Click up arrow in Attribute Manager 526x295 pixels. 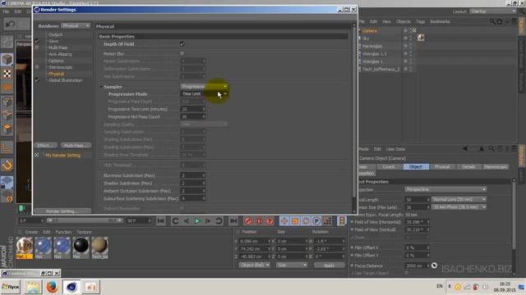[482, 148]
